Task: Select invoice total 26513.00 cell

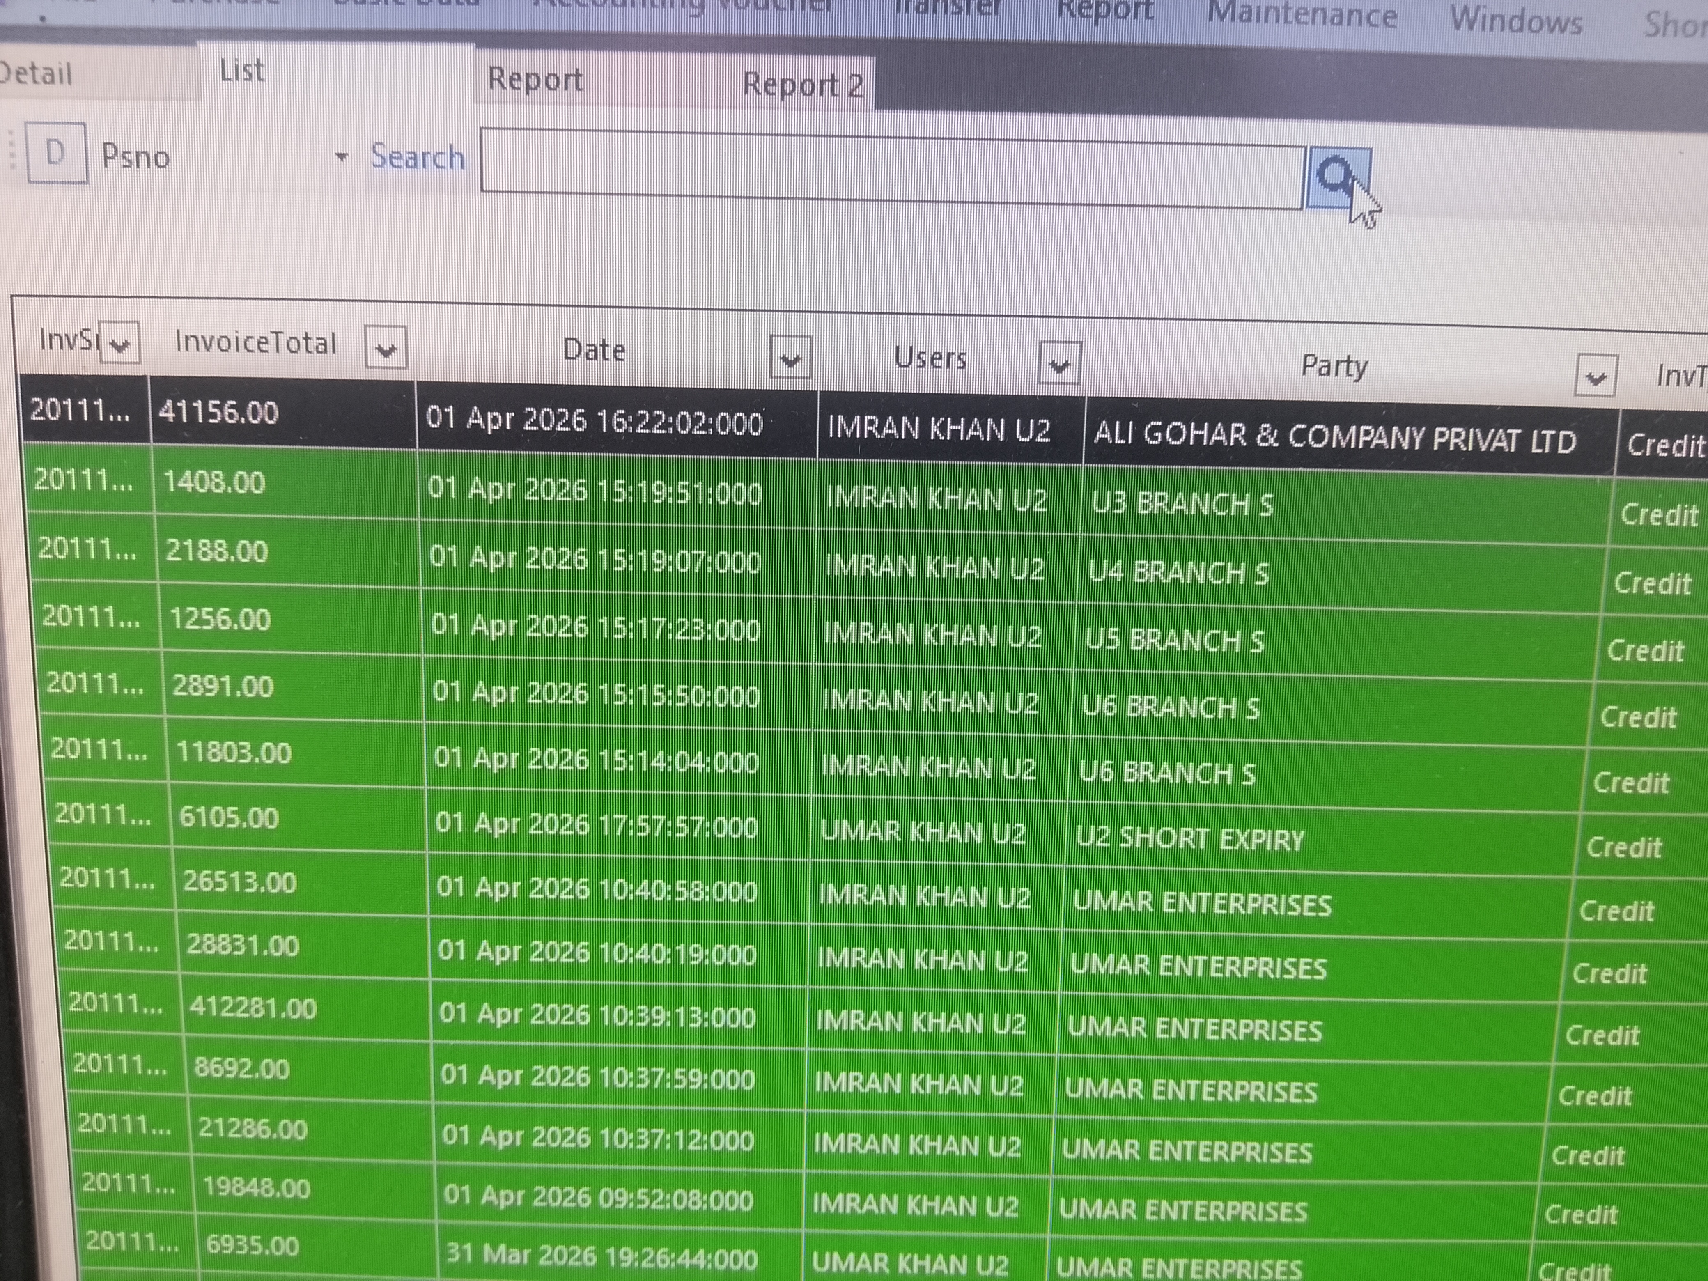Action: click(x=301, y=882)
